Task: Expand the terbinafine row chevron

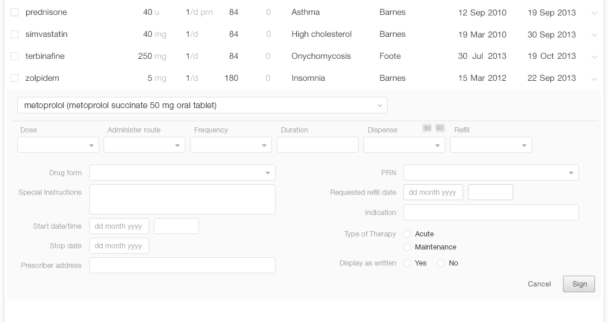Action: tap(594, 57)
